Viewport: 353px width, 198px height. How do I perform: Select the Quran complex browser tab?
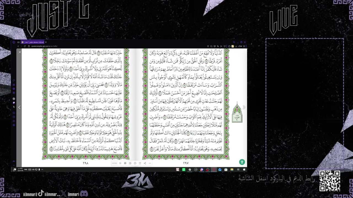click(33, 42)
